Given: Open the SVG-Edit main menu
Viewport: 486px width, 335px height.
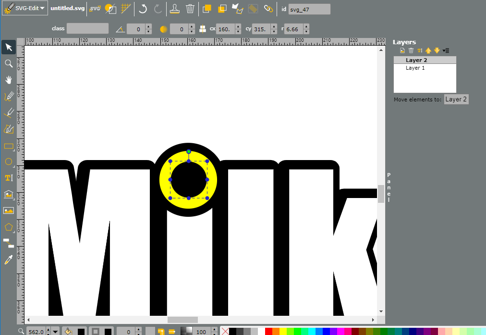Looking at the screenshot, I should tap(25, 8).
